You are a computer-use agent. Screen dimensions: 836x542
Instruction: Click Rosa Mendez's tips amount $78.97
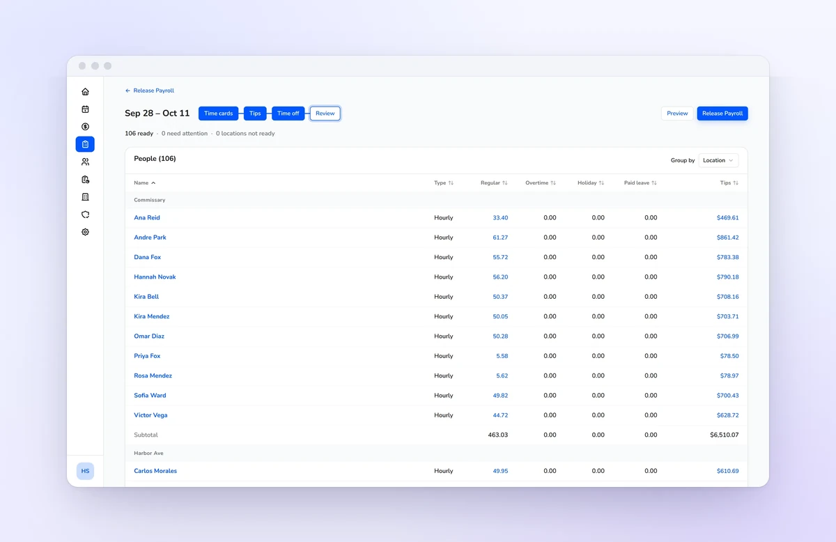coord(729,375)
